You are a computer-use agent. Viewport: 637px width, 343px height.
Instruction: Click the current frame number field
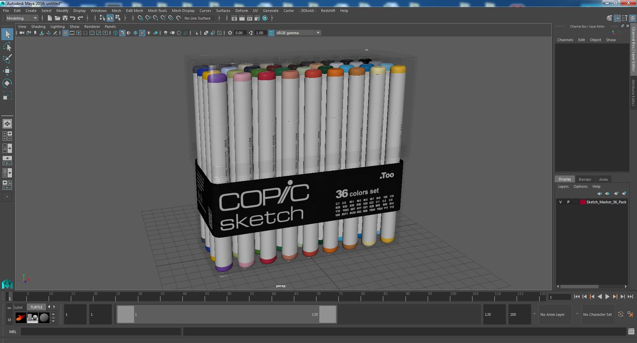559,297
